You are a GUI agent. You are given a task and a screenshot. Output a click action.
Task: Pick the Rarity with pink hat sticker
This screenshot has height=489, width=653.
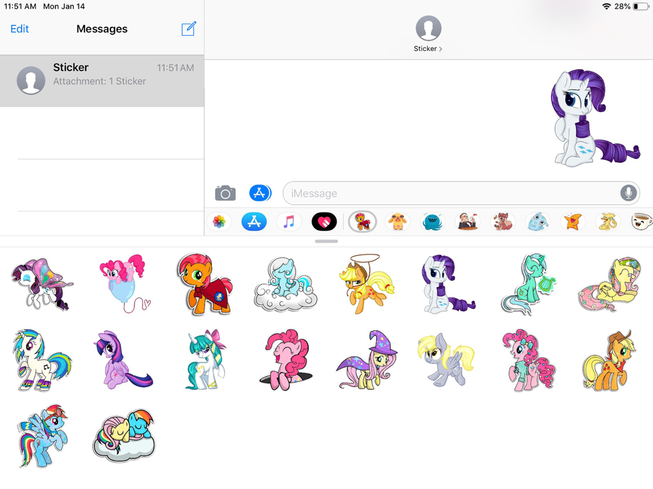[42, 284]
